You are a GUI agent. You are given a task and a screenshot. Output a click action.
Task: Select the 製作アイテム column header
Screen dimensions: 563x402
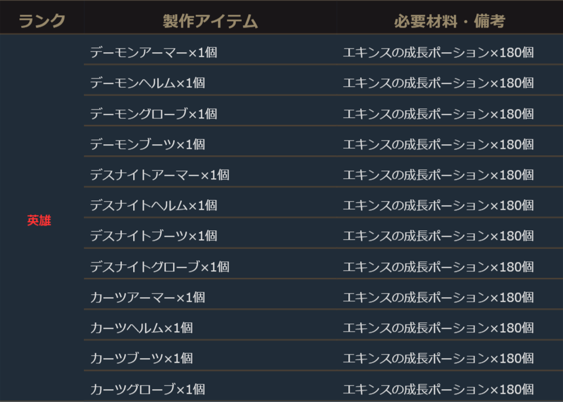click(210, 22)
